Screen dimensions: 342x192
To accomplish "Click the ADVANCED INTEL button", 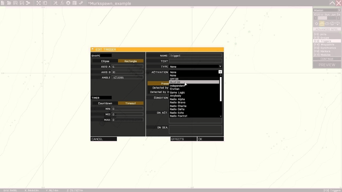I will tap(327, 29).
